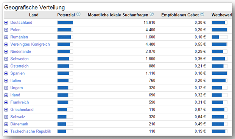Open help icon beside Monatliche lokale Suchanfragen
Viewport: 235px width, 139px height.
click(x=152, y=14)
